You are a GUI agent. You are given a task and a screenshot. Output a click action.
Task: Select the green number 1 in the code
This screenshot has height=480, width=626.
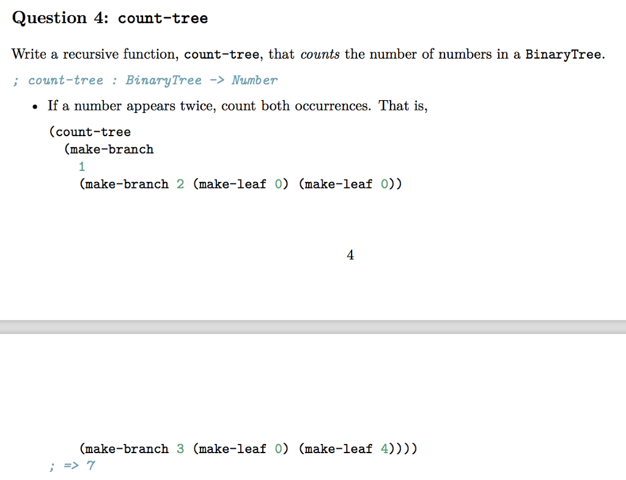82,166
